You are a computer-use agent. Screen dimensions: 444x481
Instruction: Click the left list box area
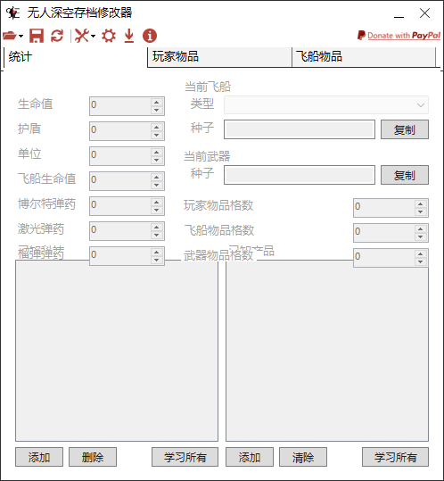click(117, 351)
